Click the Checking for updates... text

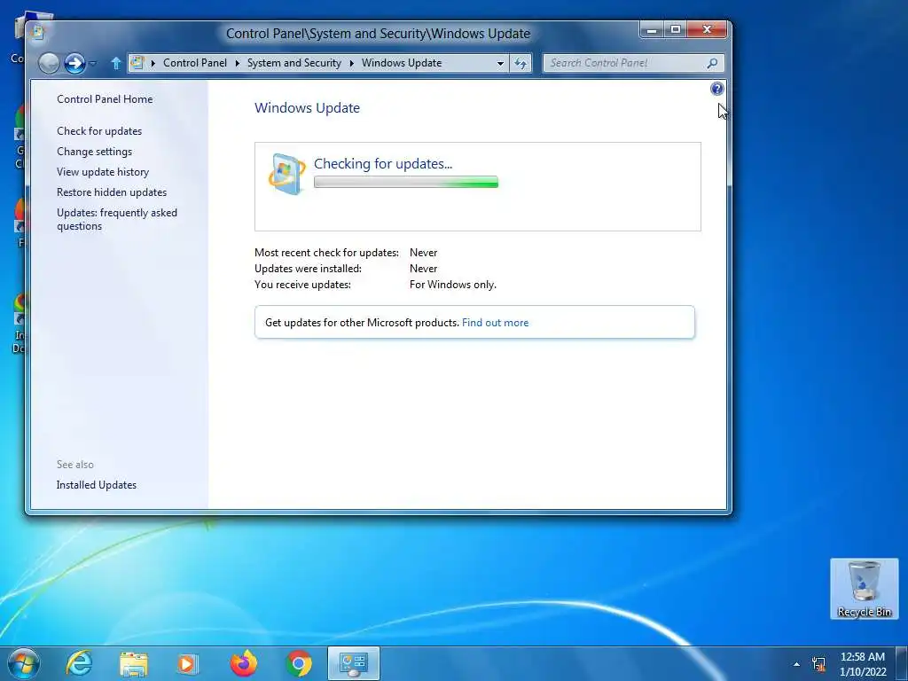click(383, 164)
